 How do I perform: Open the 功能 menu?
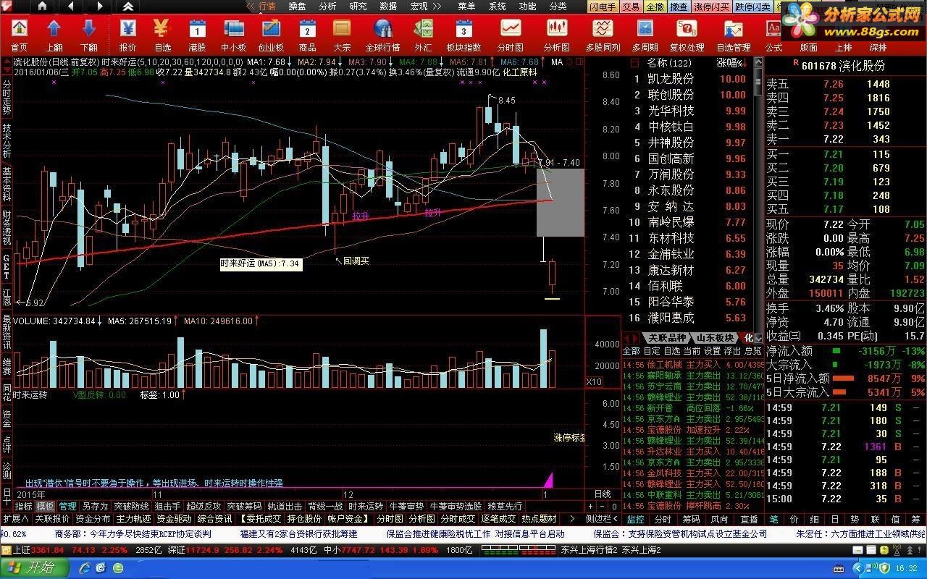[527, 7]
